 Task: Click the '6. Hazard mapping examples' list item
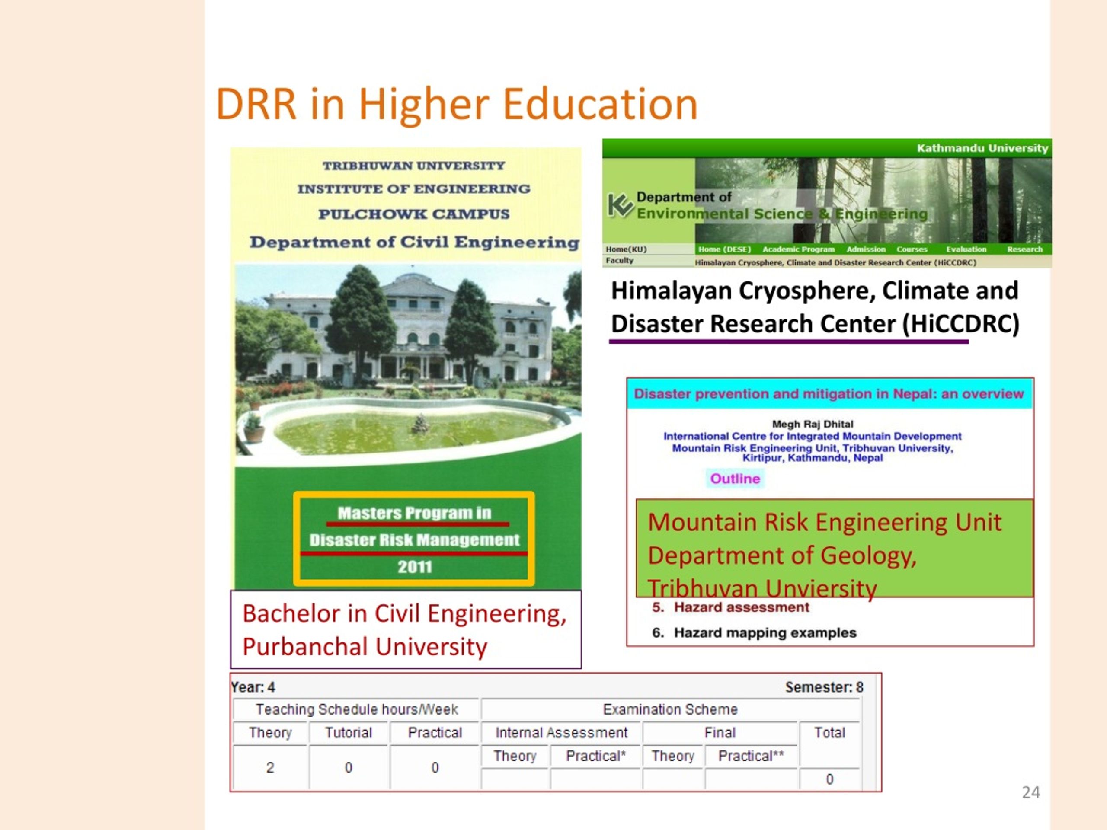point(754,633)
